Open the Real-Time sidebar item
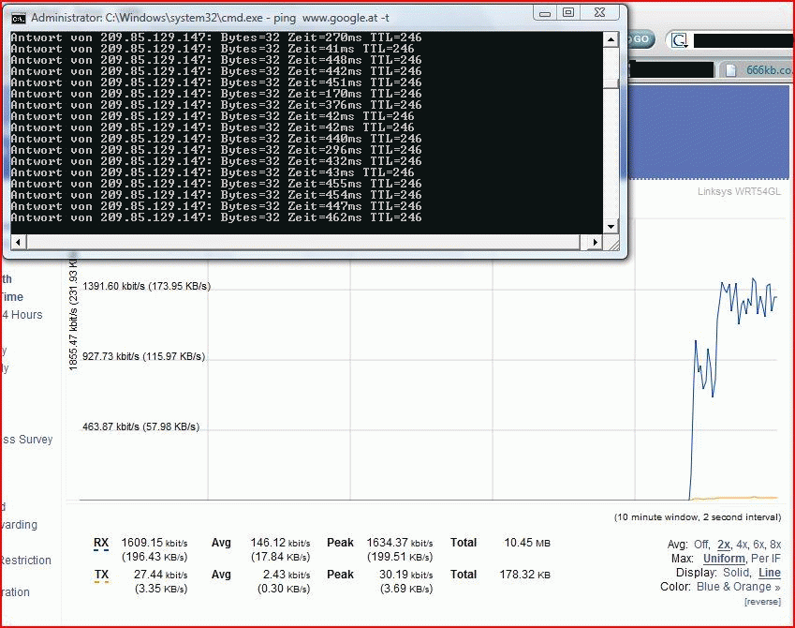The width and height of the screenshot is (795, 628). click(11, 297)
